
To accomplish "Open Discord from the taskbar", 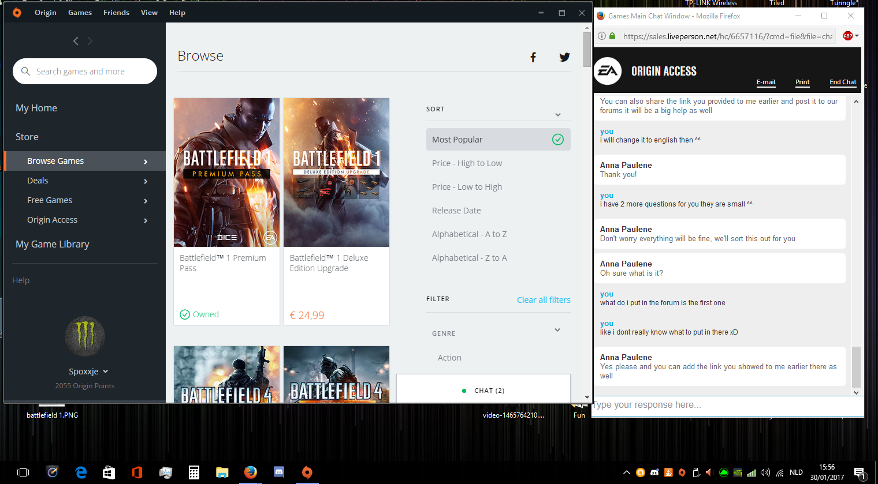I will pyautogui.click(x=278, y=472).
